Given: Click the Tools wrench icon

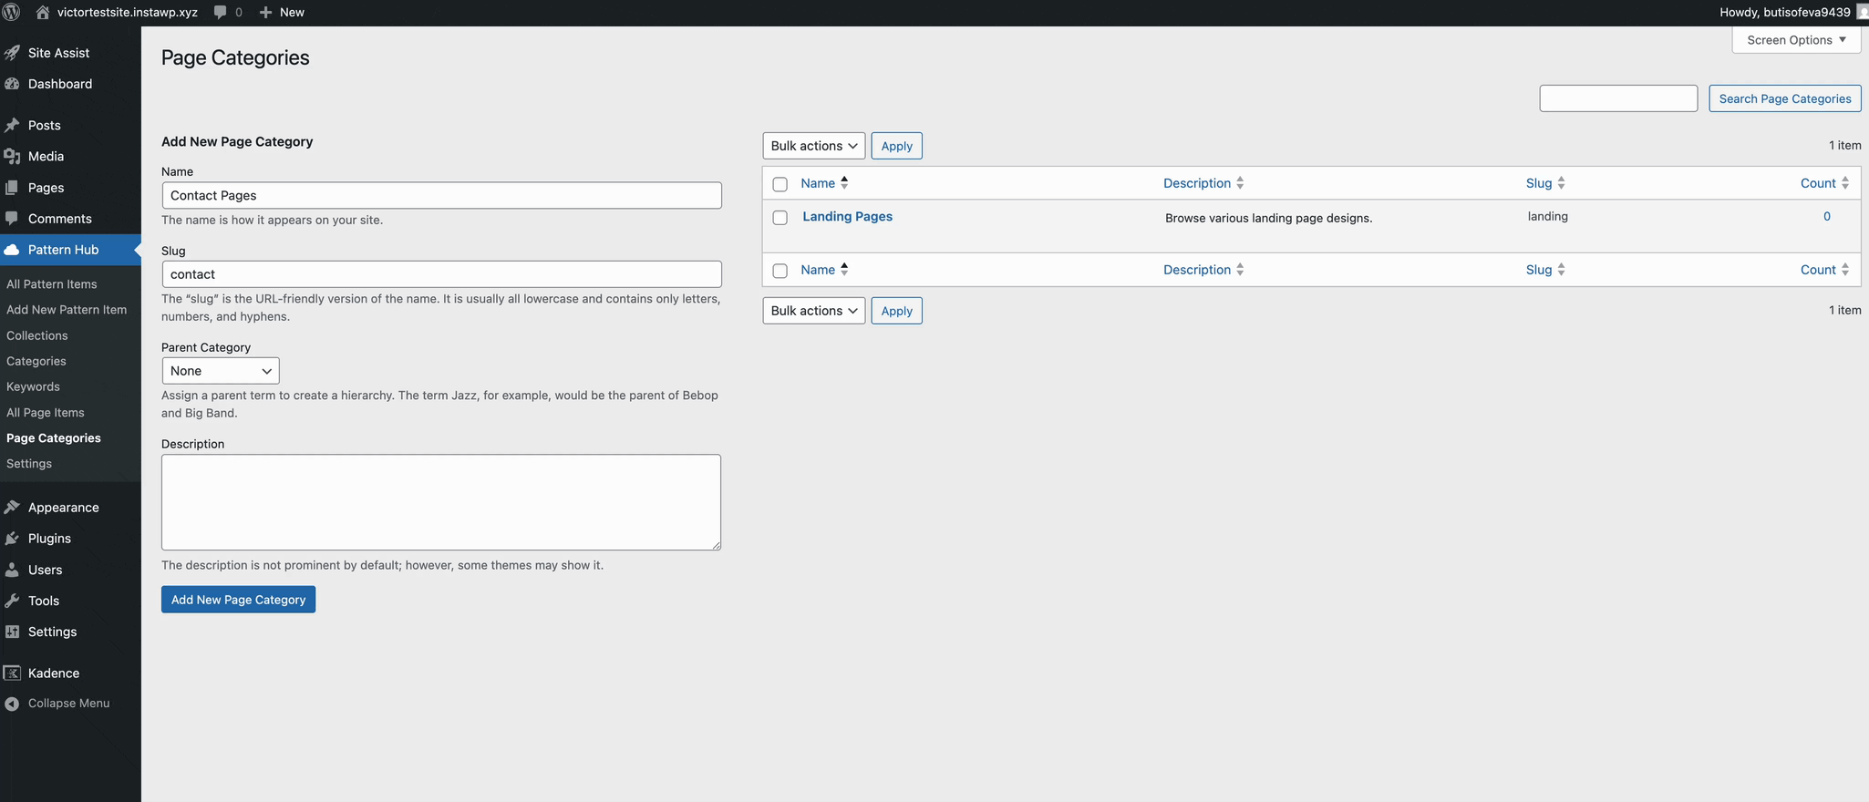Looking at the screenshot, I should pyautogui.click(x=12, y=601).
